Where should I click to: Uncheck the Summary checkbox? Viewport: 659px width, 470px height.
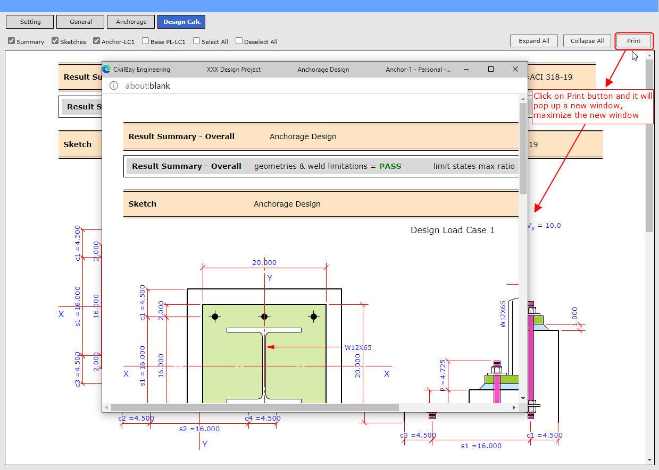click(x=12, y=41)
